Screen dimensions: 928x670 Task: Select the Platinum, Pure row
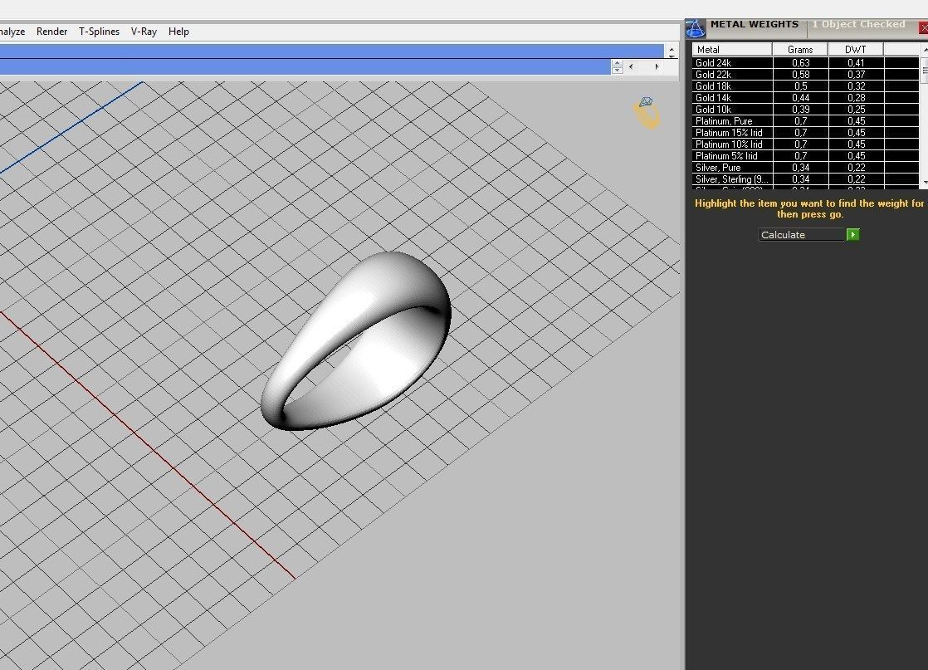tap(806, 120)
